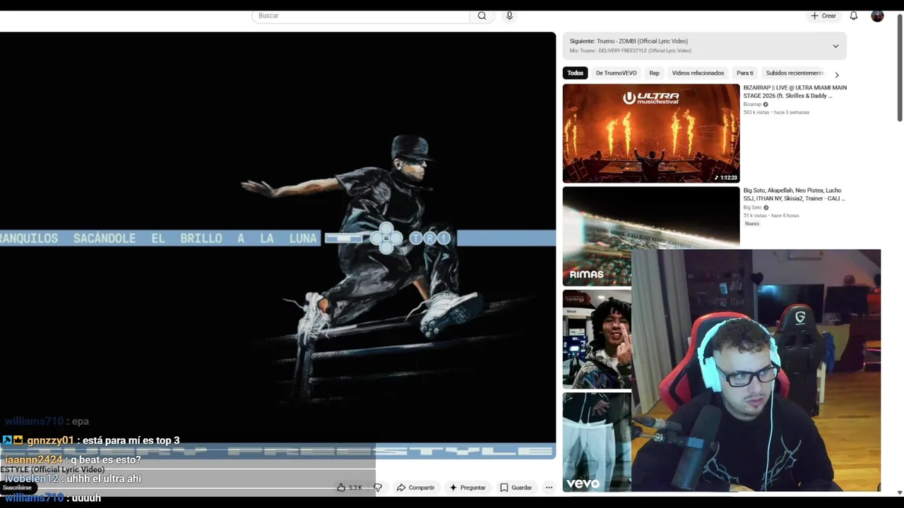Click the Guardar save button

point(516,488)
